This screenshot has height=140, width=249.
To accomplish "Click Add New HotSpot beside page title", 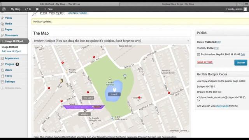I will [78, 13].
